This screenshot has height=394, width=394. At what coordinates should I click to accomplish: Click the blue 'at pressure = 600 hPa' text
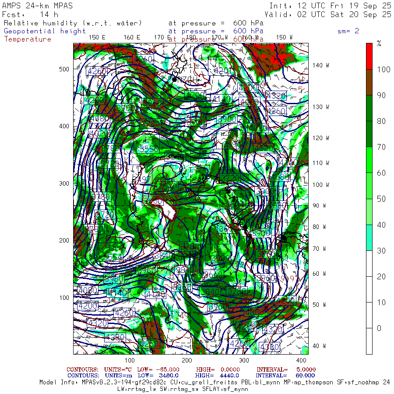[216, 31]
